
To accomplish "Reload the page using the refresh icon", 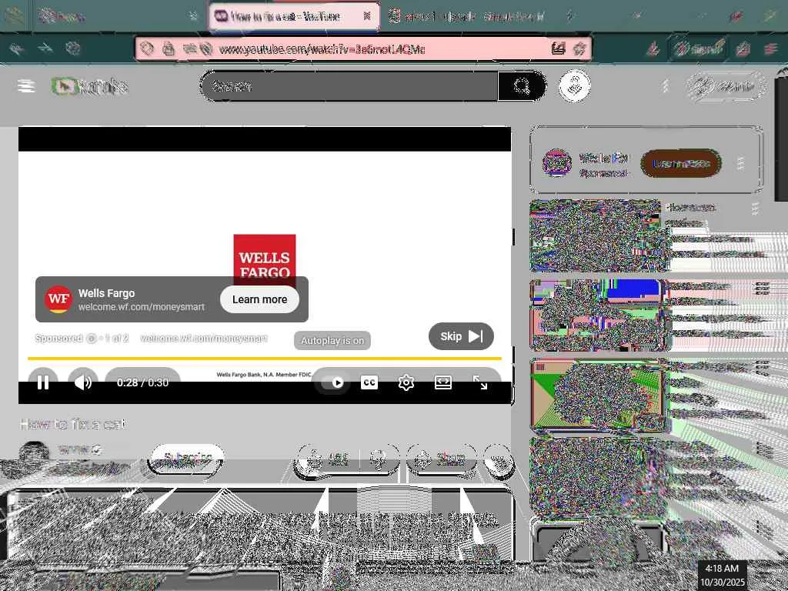I will click(x=73, y=48).
